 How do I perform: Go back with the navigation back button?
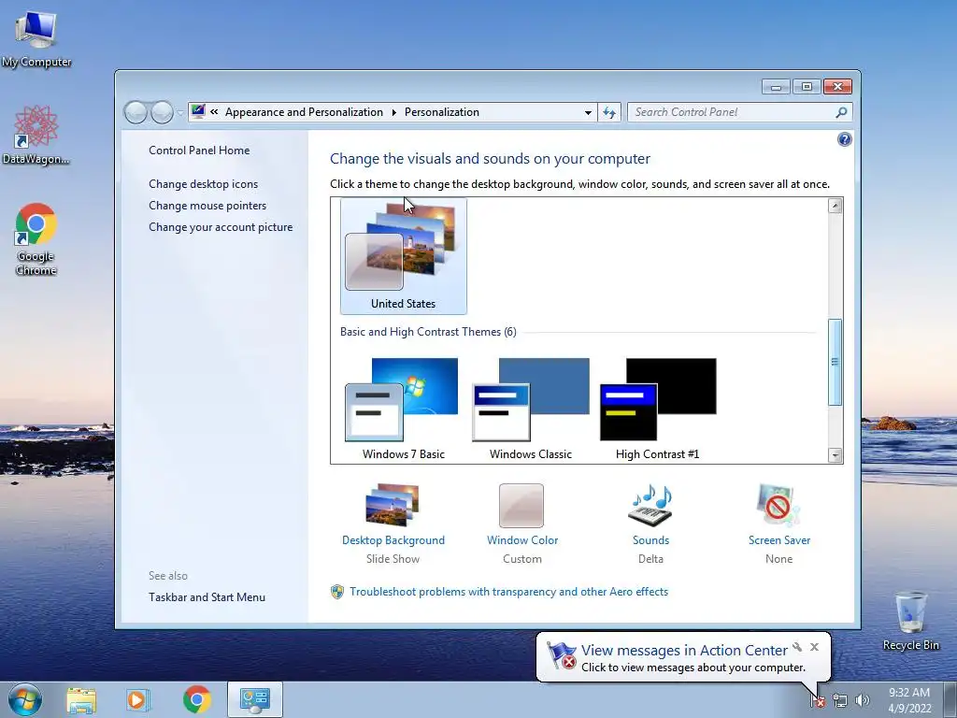tap(136, 112)
